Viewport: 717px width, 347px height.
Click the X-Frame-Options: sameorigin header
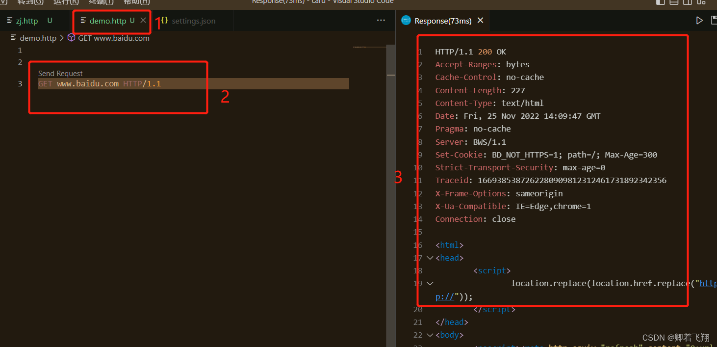click(x=499, y=193)
